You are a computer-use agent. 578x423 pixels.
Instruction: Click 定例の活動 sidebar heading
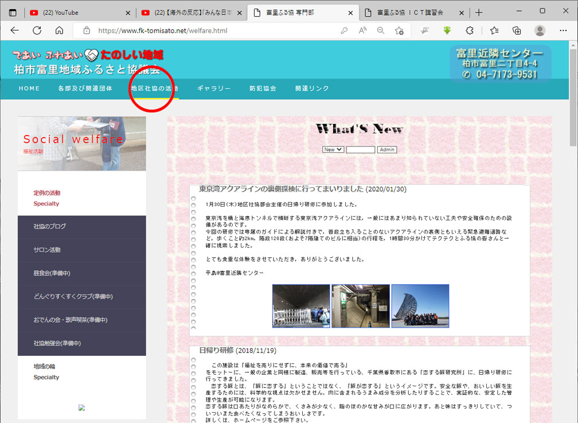(47, 193)
